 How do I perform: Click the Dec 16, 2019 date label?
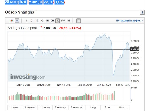(x=85, y=85)
